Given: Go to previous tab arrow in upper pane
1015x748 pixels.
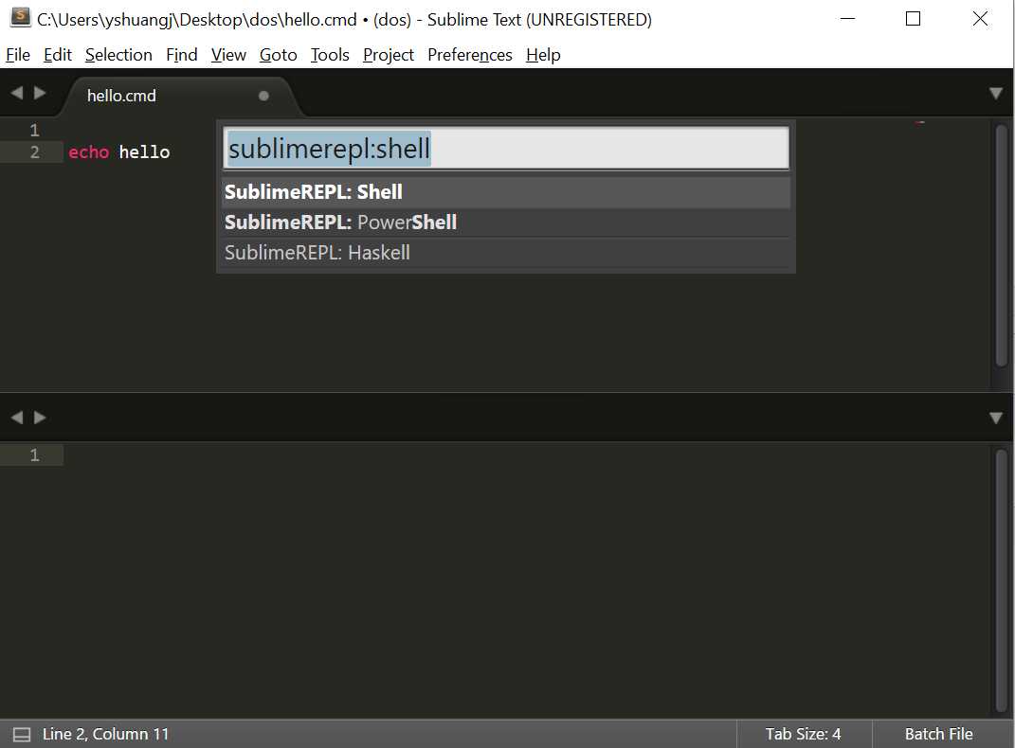Looking at the screenshot, I should coord(17,93).
